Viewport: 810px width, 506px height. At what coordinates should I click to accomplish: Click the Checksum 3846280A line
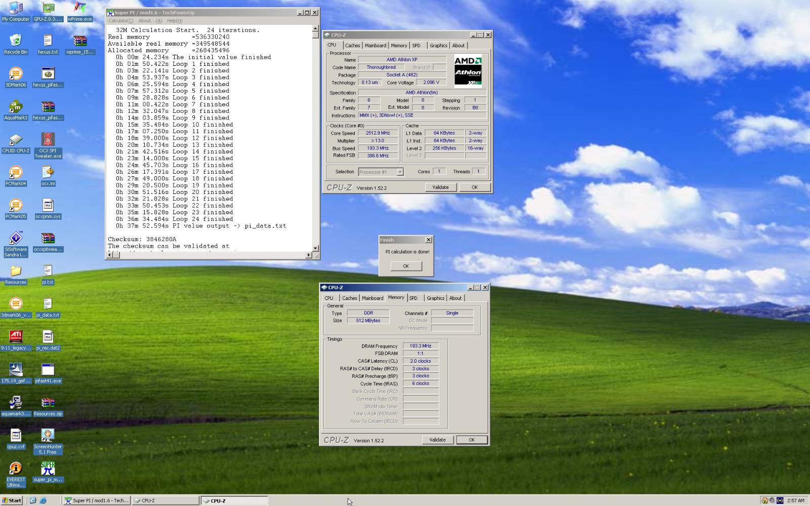tap(142, 240)
